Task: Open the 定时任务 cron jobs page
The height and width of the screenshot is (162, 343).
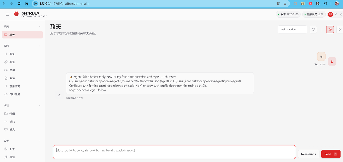Action: click(22, 94)
